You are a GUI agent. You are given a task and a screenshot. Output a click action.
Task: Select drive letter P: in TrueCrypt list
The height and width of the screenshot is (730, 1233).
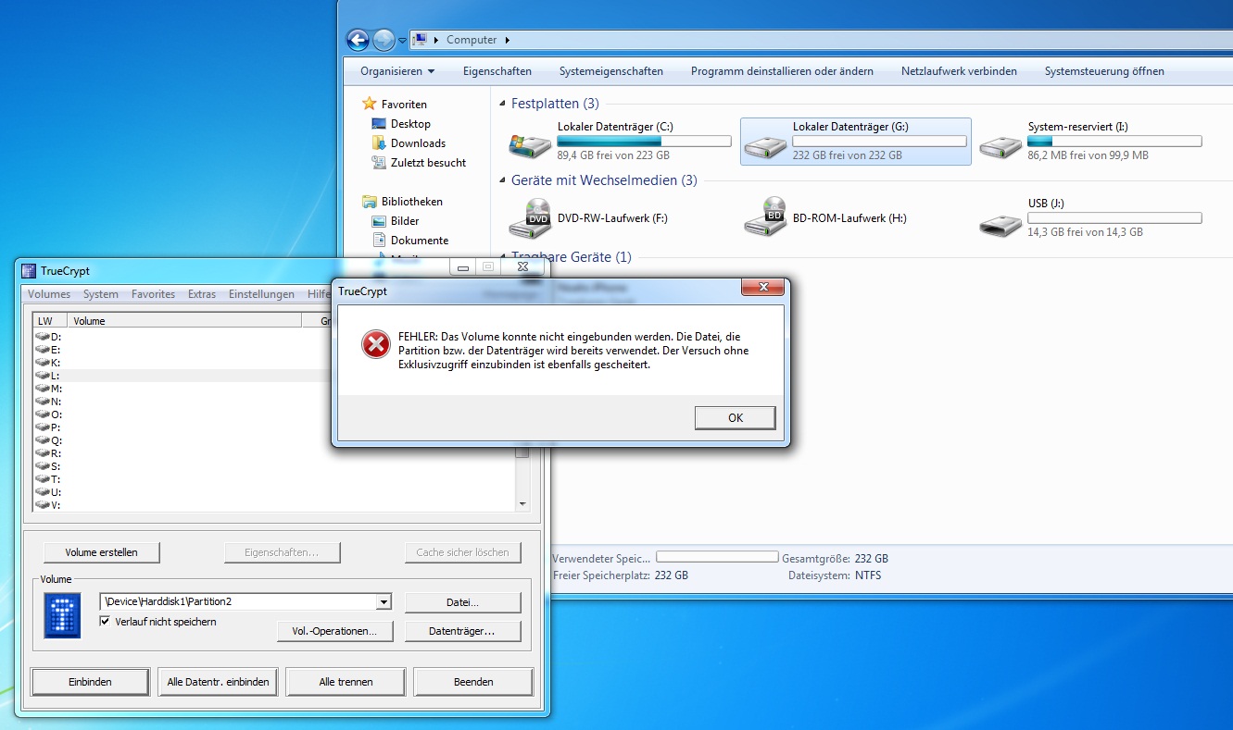point(48,427)
